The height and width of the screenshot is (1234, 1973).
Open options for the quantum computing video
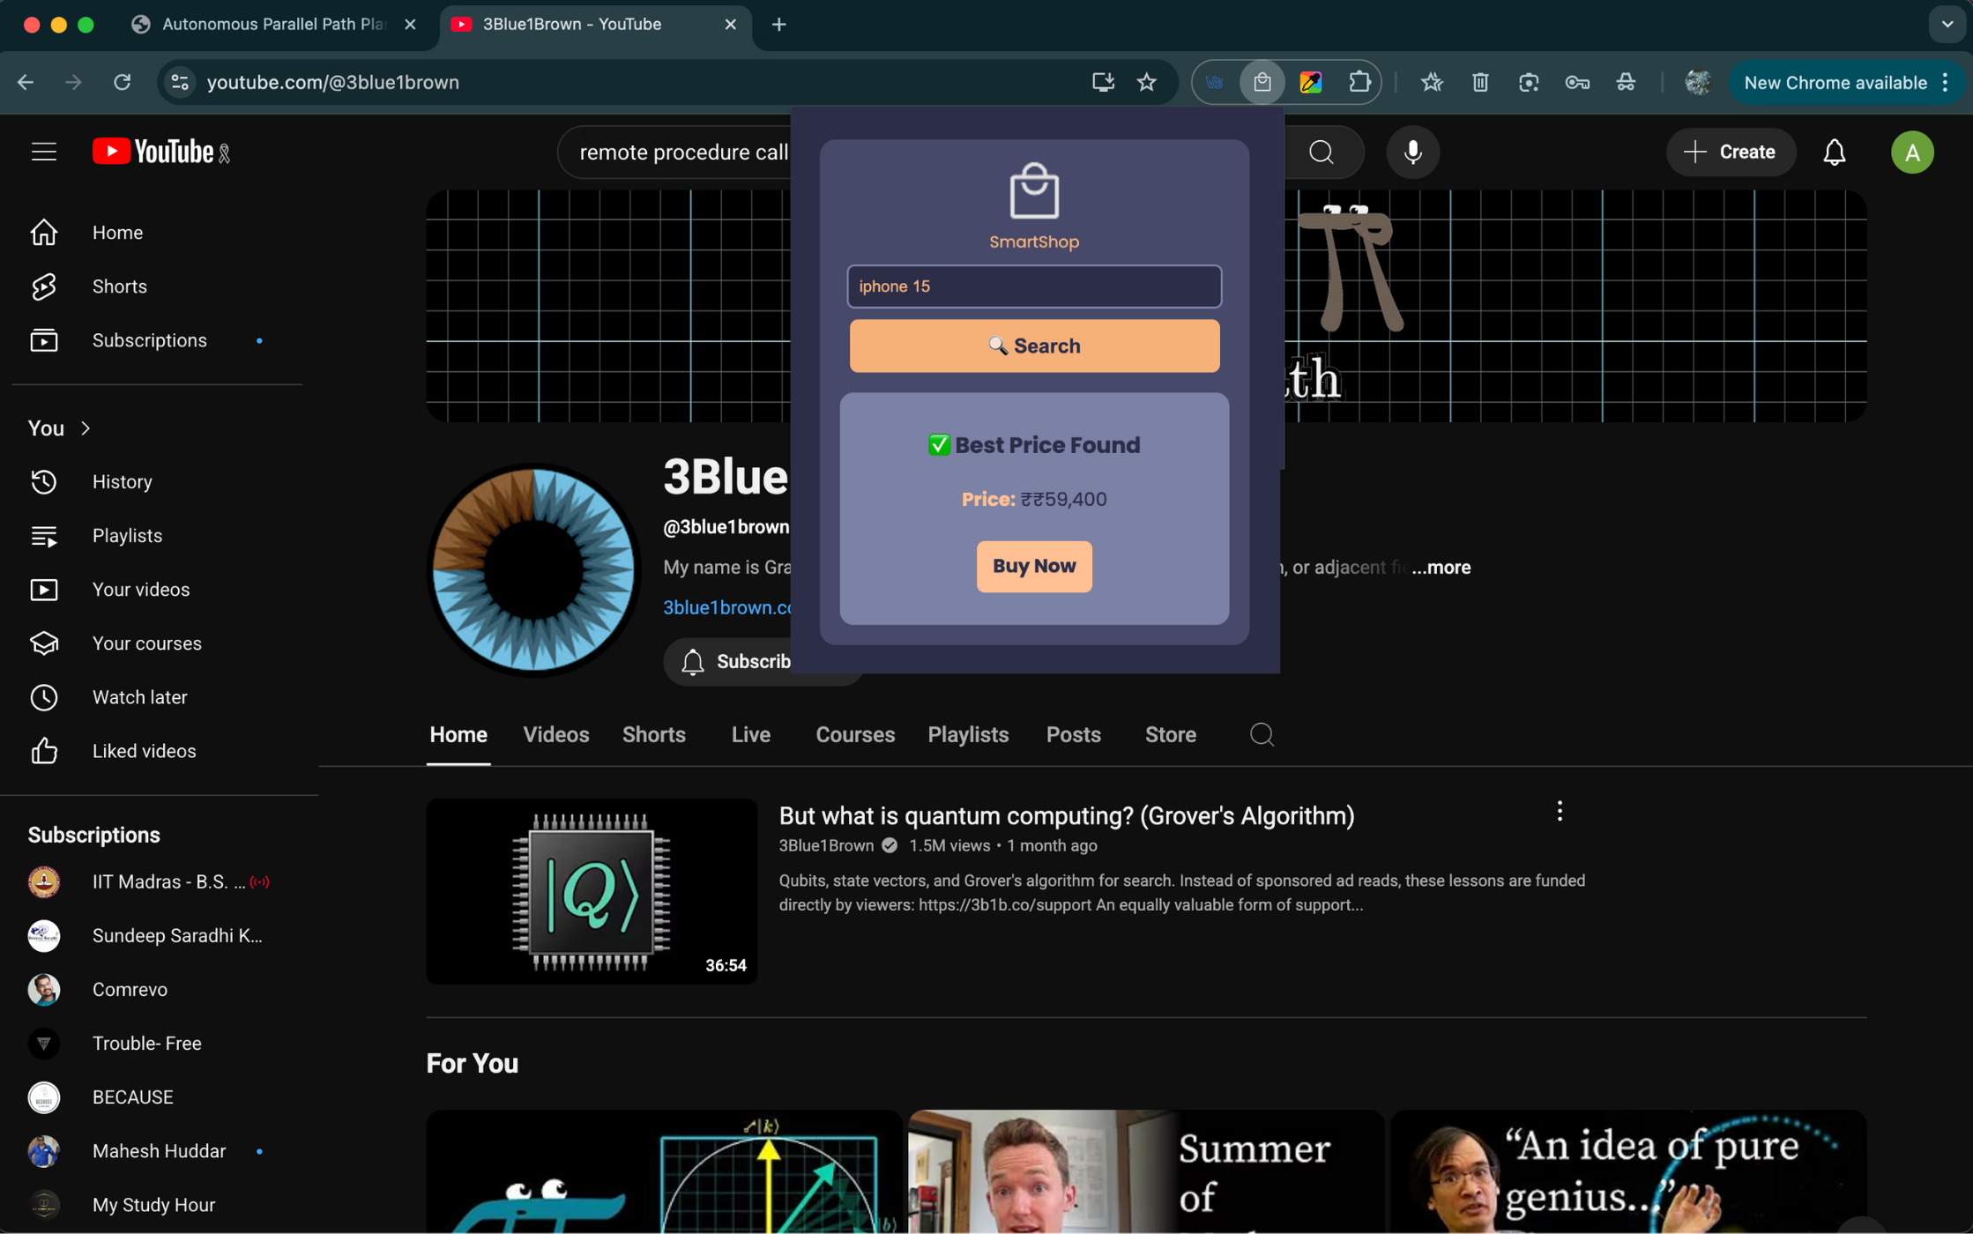[1559, 811]
